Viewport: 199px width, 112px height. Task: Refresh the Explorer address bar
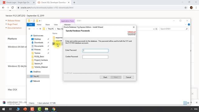pyautogui.click(x=156, y=29)
